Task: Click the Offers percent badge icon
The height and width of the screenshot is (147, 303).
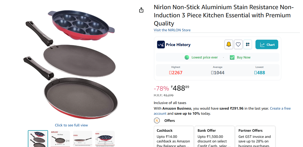Action: (x=157, y=121)
